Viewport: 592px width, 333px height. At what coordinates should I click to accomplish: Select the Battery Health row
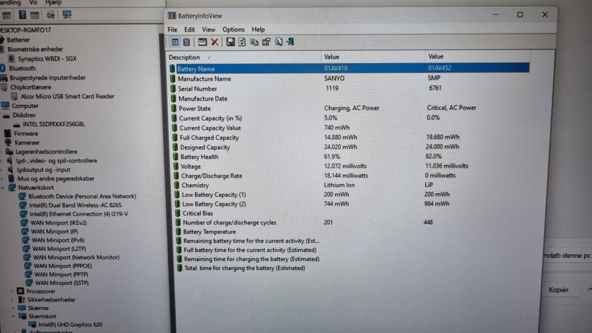pyautogui.click(x=349, y=157)
